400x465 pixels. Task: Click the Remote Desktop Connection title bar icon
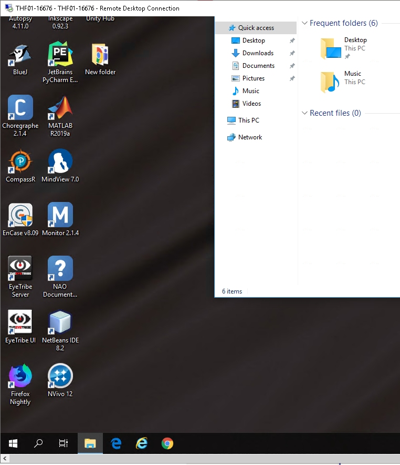(9, 8)
